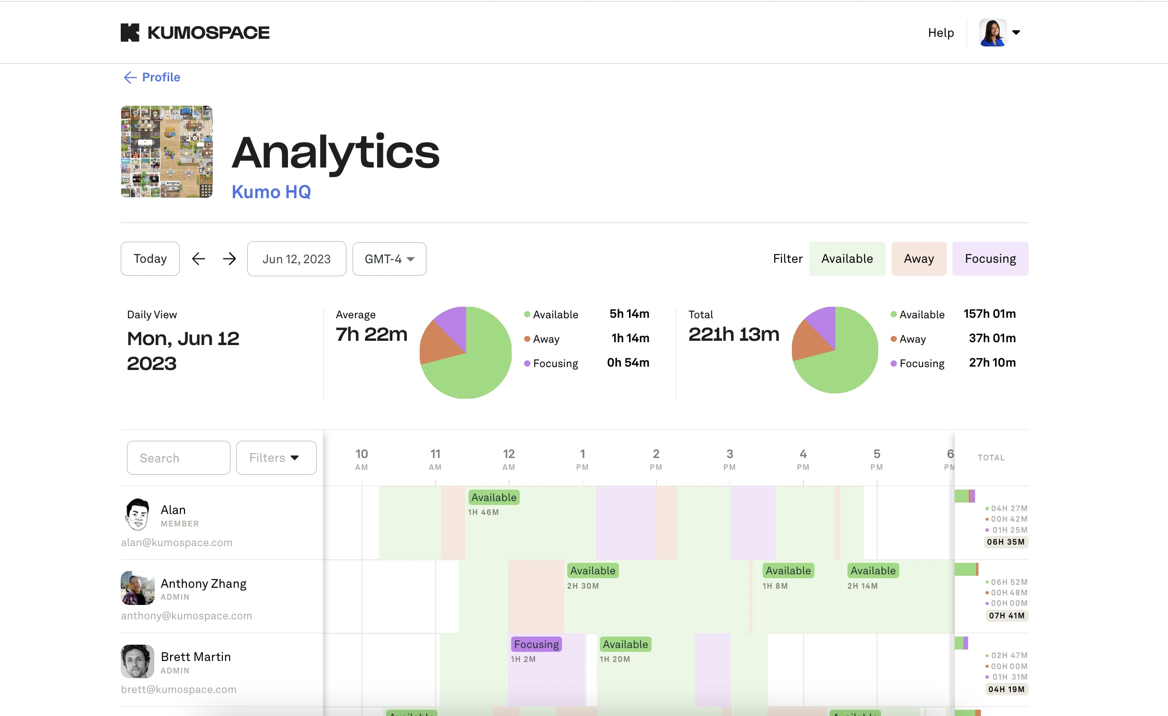
Task: Toggle the Focusing filter
Action: [990, 258]
